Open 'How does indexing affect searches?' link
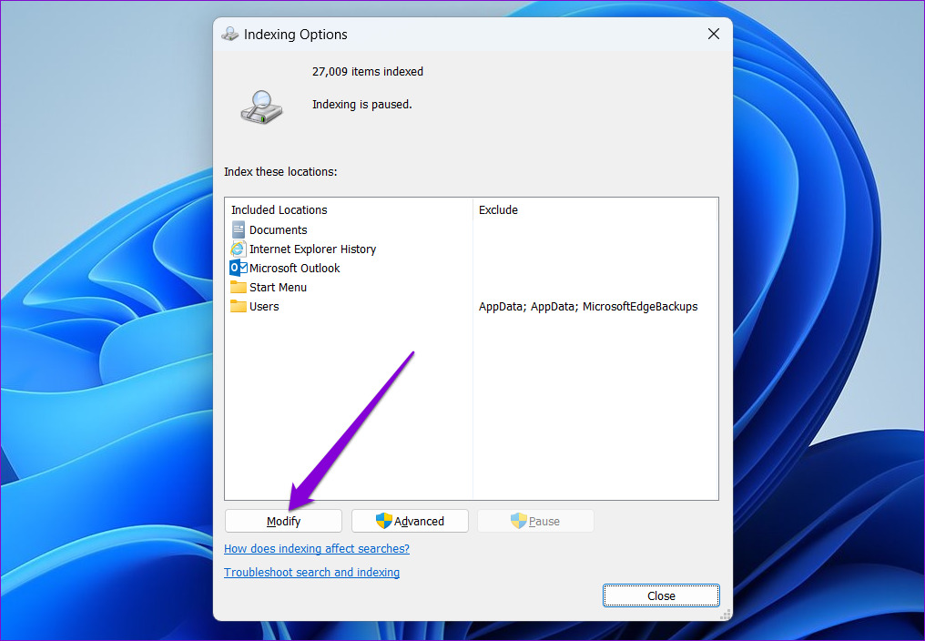 pyautogui.click(x=317, y=549)
